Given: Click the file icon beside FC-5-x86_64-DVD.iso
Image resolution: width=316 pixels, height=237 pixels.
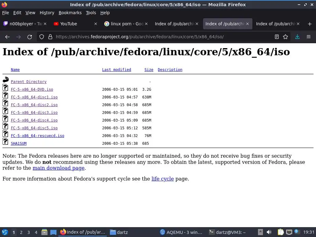Looking at the screenshot, I should coord(5,87).
